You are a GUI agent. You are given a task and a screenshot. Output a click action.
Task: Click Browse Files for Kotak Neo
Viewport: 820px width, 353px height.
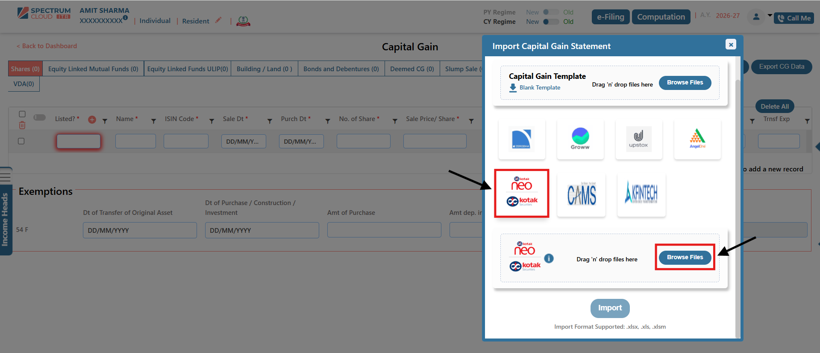685,258
